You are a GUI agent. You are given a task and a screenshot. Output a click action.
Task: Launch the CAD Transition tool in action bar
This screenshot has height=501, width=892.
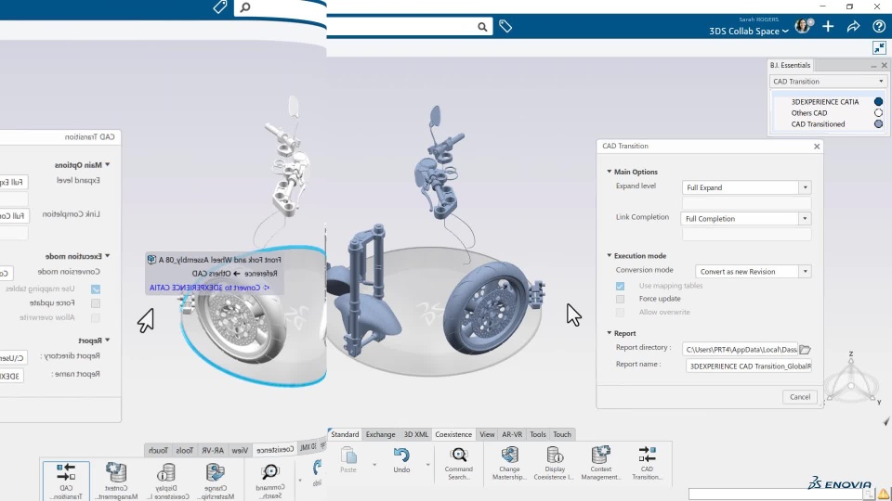(647, 464)
